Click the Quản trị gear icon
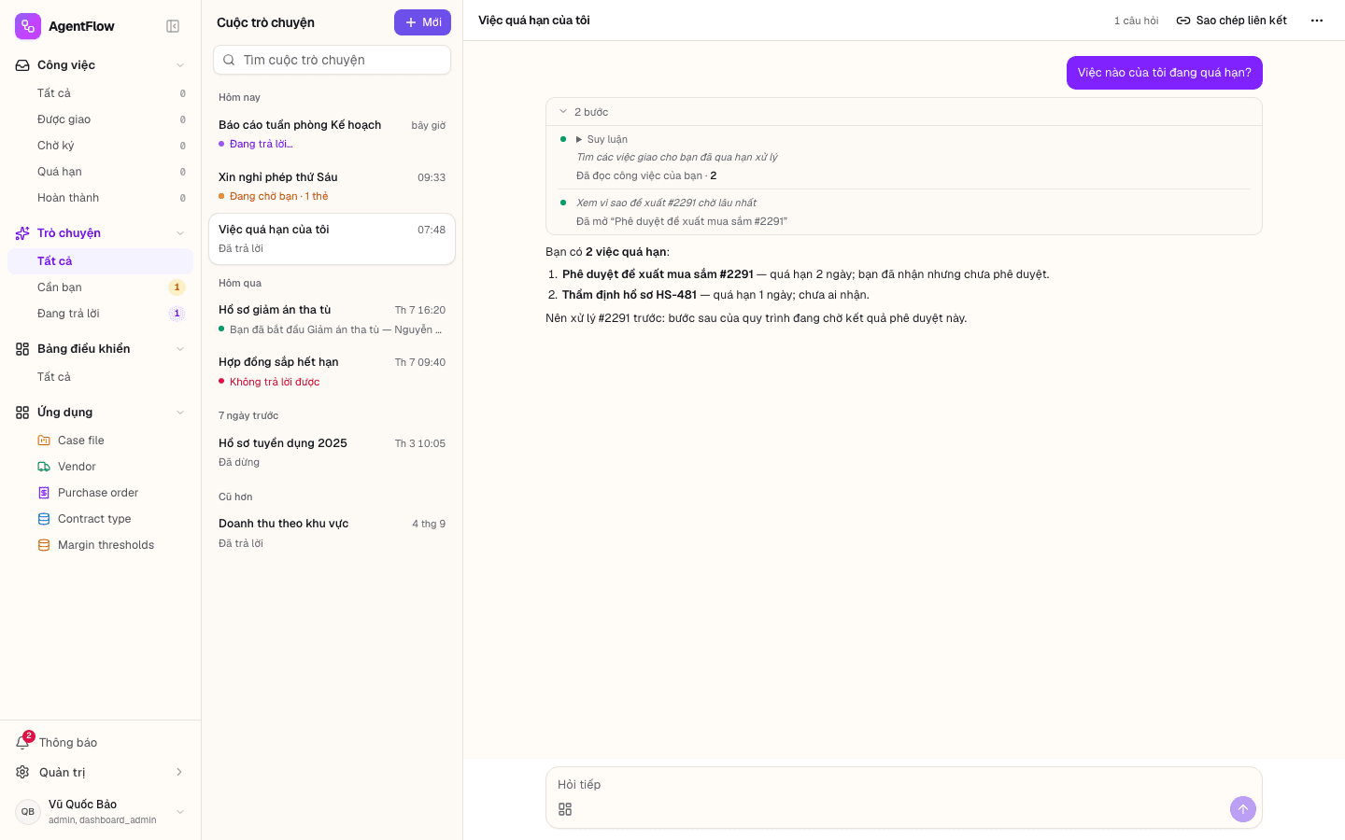Viewport: 1345px width, 840px height. (22, 772)
